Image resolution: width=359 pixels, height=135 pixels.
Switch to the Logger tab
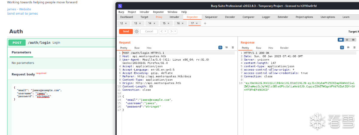(x=266, y=17)
